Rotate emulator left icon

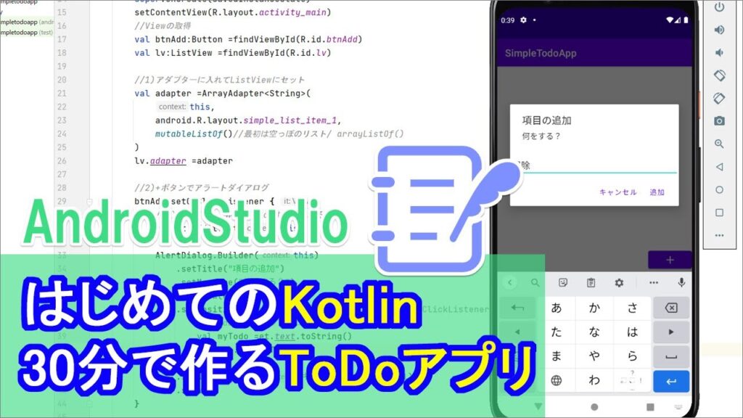pyautogui.click(x=719, y=75)
